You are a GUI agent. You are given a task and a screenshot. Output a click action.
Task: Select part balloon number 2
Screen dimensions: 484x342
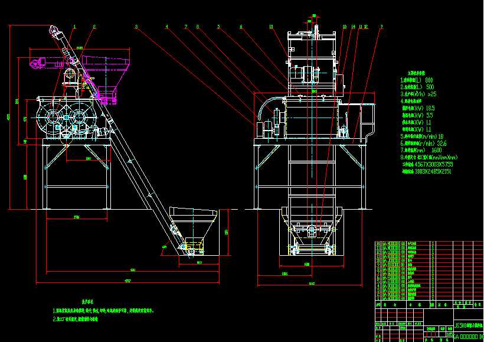tap(94, 27)
